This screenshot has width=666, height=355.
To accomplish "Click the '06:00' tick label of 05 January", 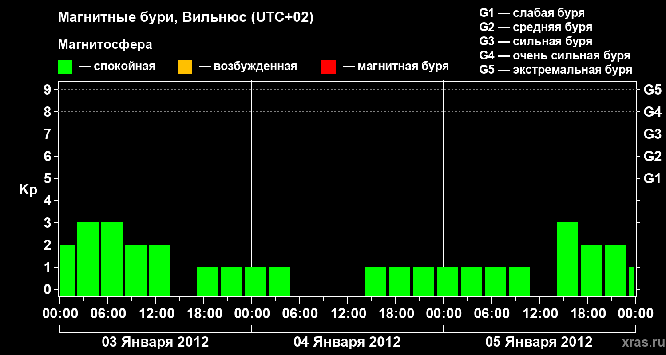I will 492,313.
